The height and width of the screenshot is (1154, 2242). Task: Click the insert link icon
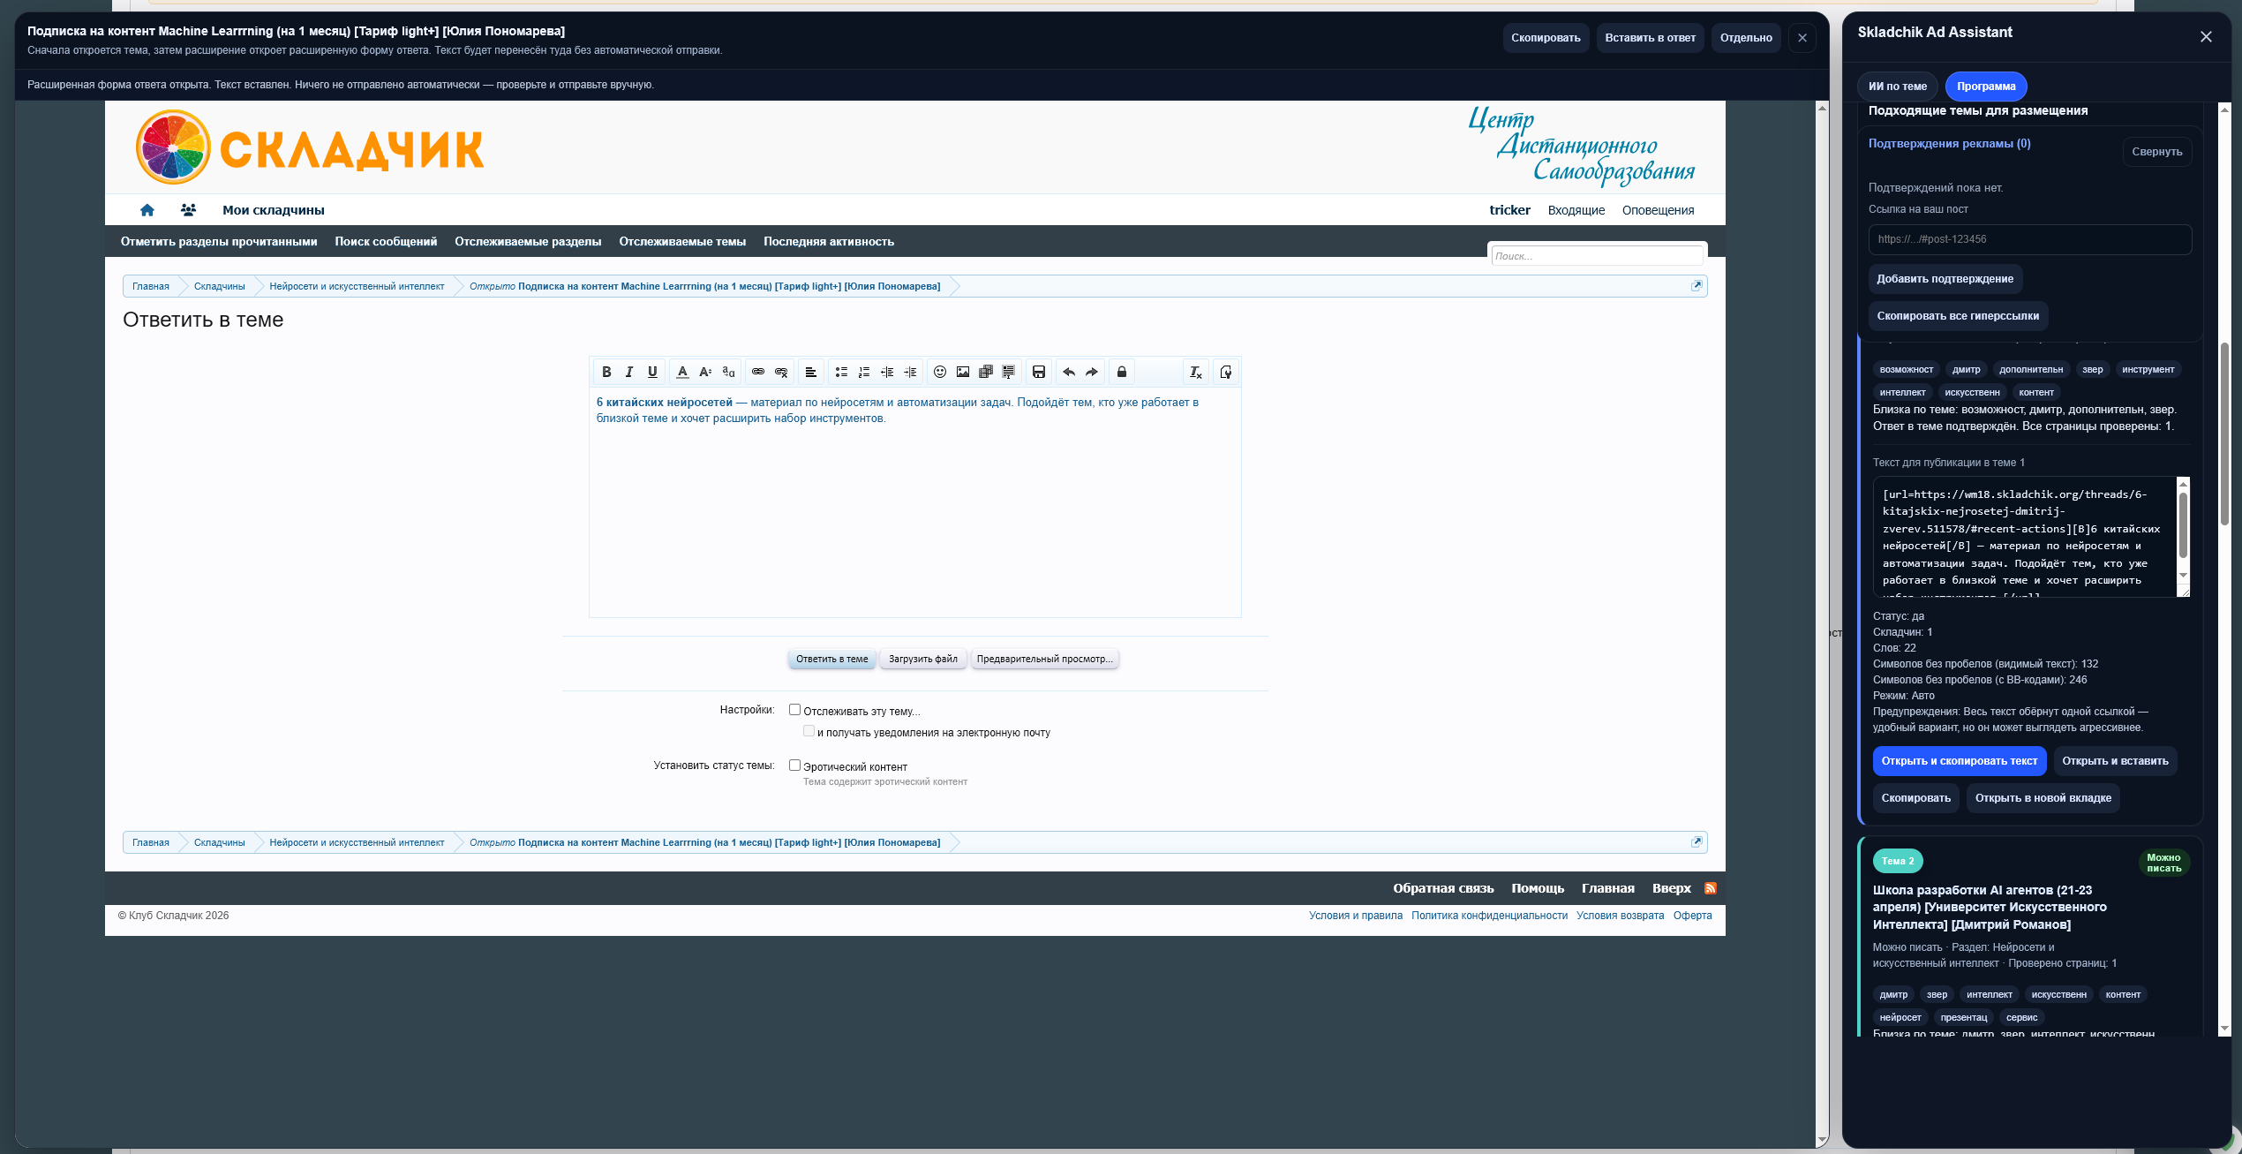757,372
